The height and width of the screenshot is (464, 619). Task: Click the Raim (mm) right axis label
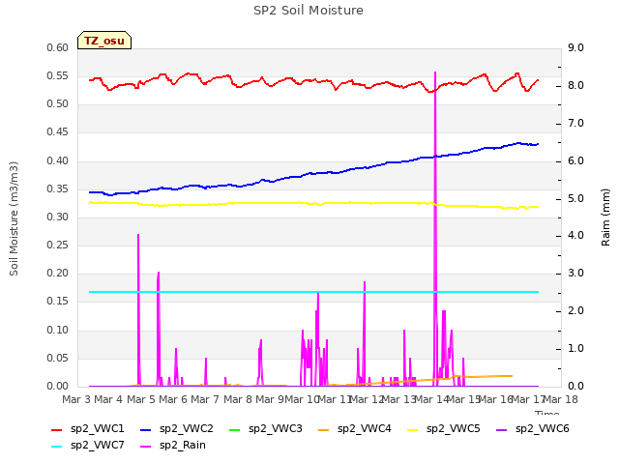605,217
